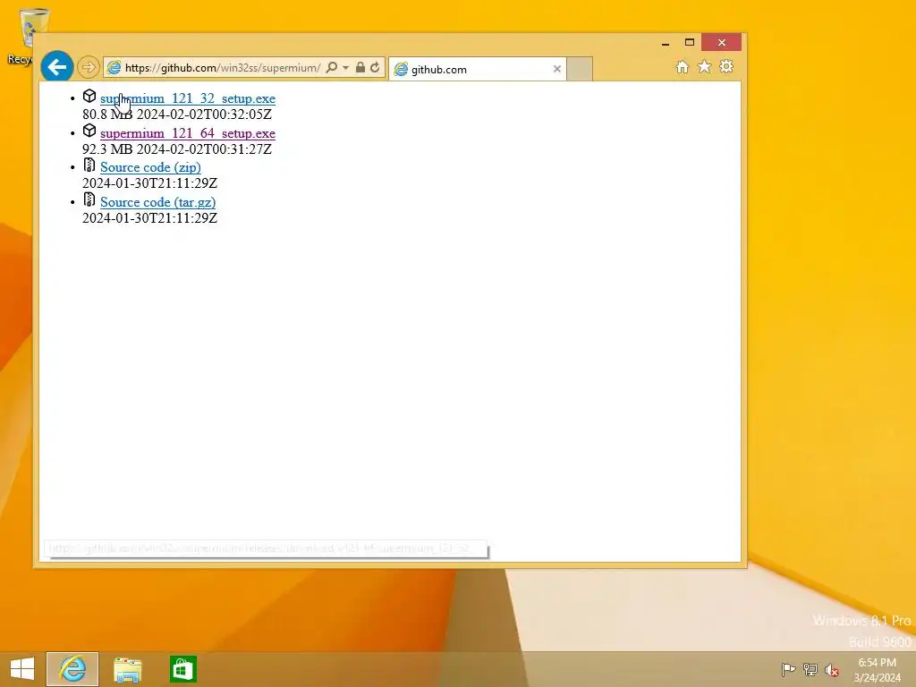Open Action Center flag in tray

tap(788, 669)
